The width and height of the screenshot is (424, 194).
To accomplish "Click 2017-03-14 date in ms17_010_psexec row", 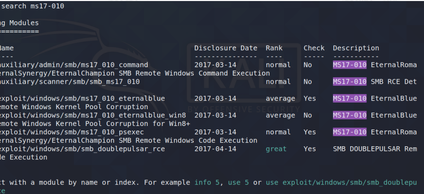I will pyautogui.click(x=215, y=132).
